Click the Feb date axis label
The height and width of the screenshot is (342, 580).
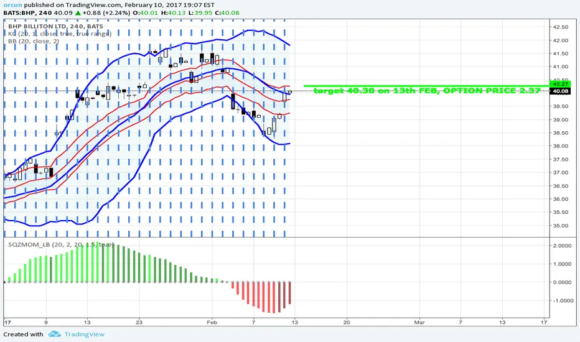(212, 322)
